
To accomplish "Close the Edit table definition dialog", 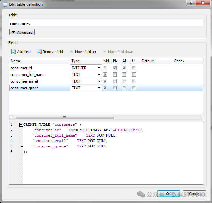I will point(203,3).
